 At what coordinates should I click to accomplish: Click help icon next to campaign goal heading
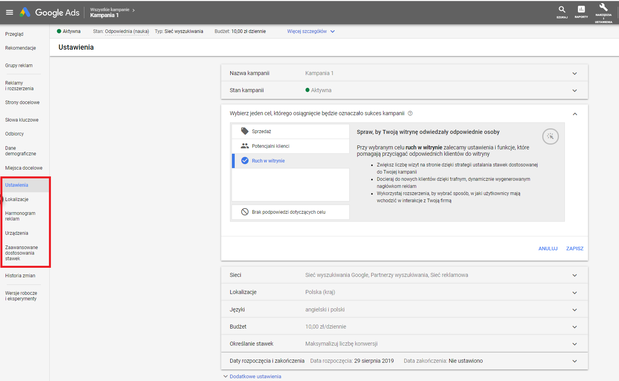pos(410,113)
